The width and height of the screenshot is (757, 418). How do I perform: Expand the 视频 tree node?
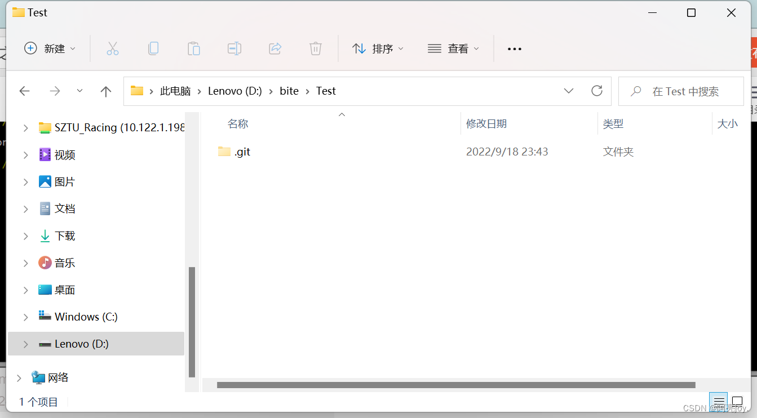(25, 155)
